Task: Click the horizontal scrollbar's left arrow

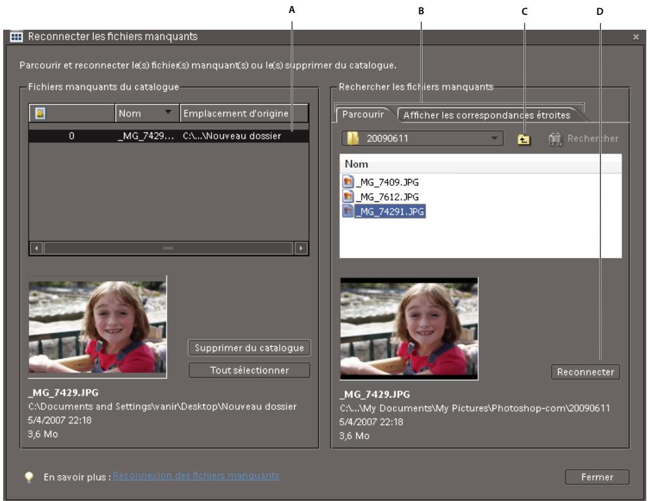Action: [x=37, y=248]
